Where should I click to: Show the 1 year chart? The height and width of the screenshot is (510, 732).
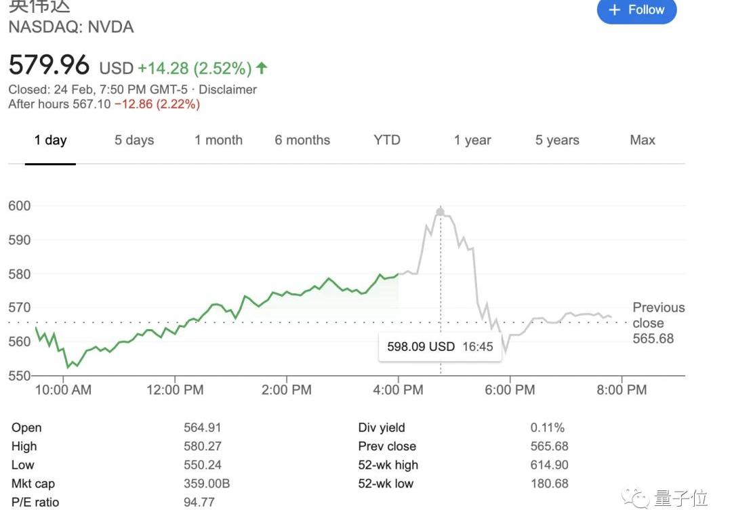pyautogui.click(x=472, y=140)
